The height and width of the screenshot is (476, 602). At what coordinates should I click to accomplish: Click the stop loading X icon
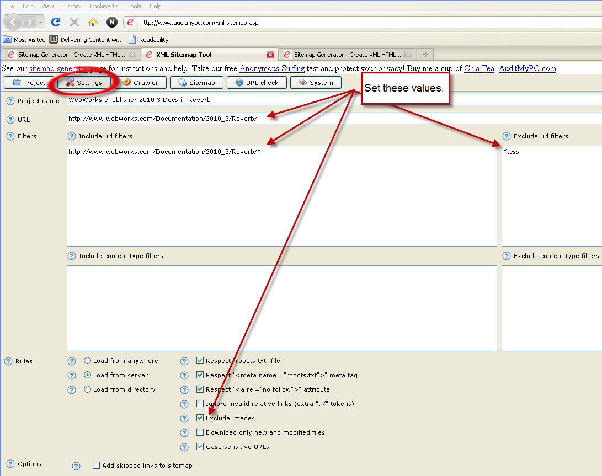click(x=74, y=23)
